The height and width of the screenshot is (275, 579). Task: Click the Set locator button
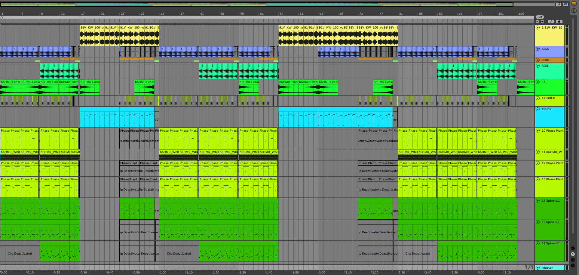click(540, 17)
